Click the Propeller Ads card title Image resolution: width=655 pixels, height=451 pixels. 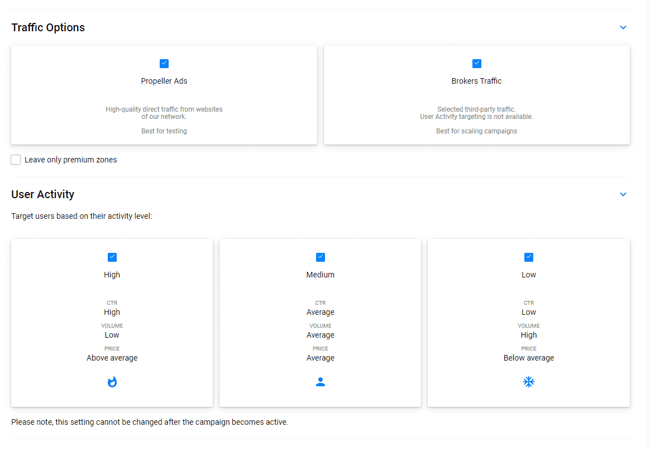point(164,81)
